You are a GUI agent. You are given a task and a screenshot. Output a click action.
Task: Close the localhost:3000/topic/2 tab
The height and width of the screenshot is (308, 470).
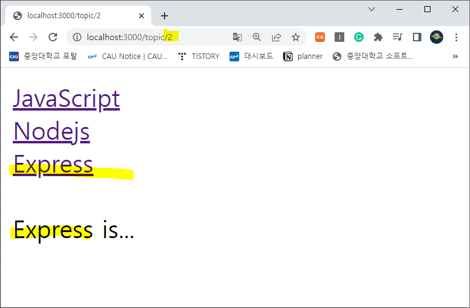pos(141,16)
